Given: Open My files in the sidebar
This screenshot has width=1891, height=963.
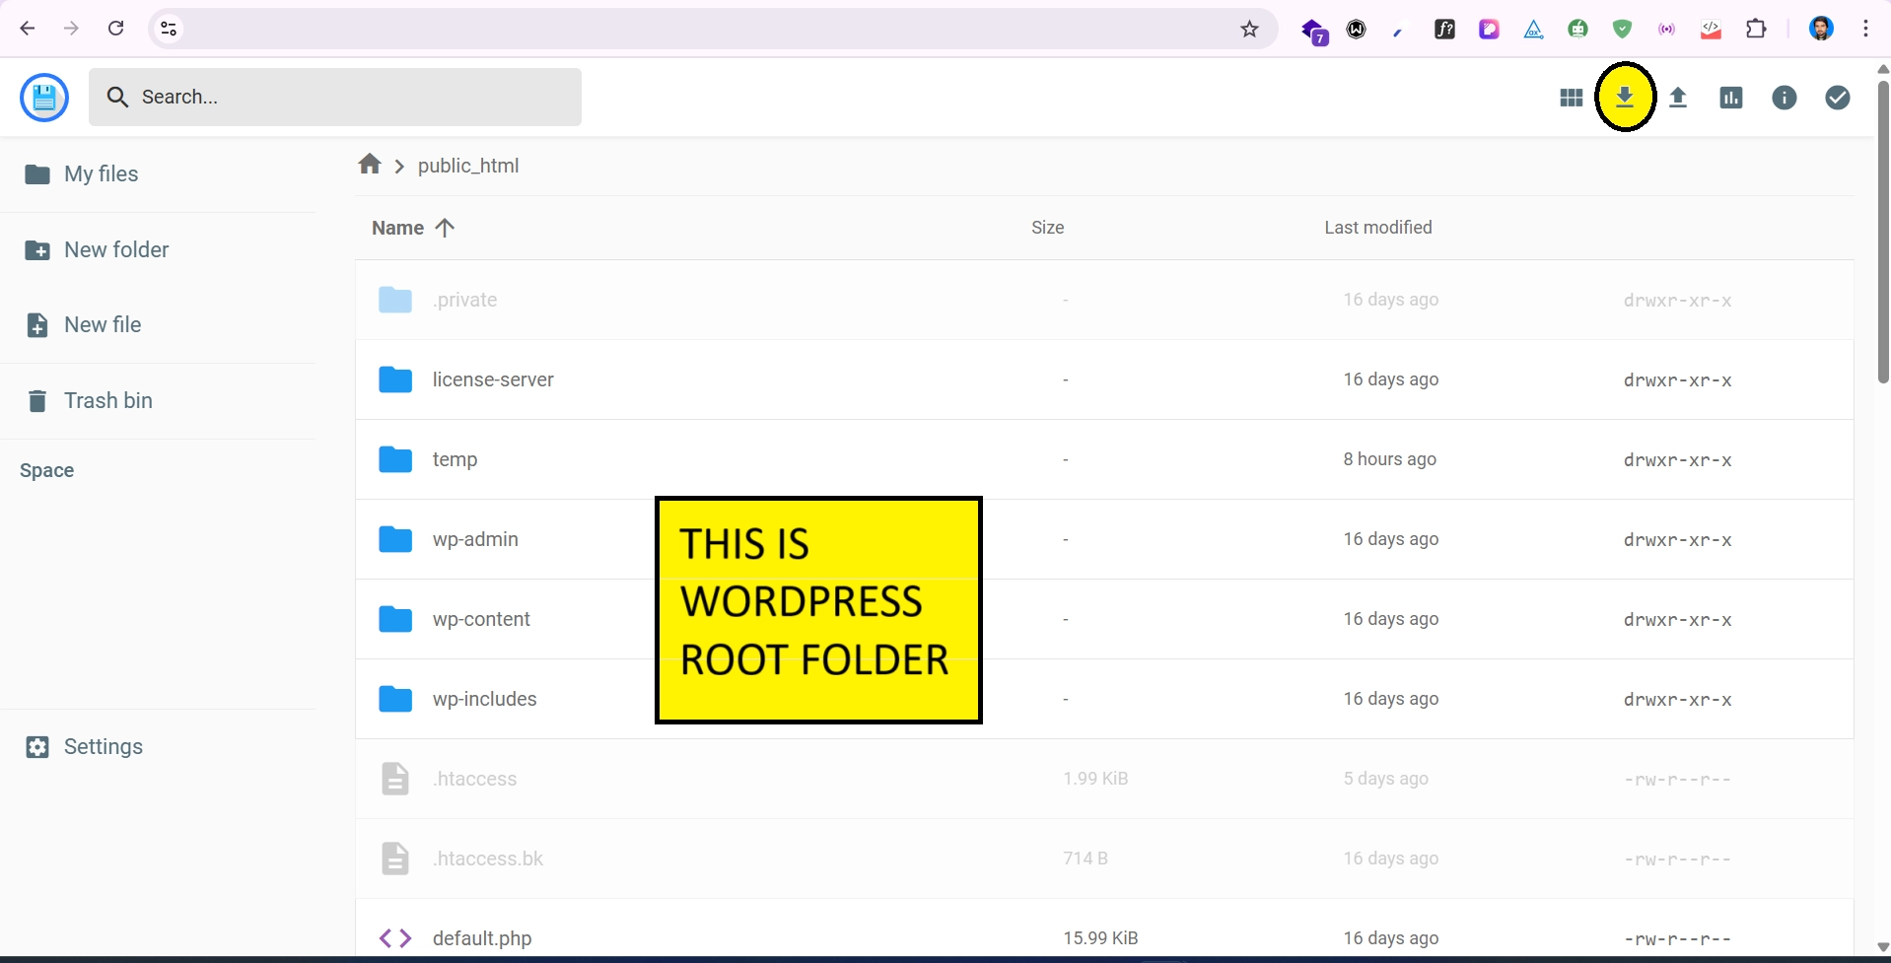Looking at the screenshot, I should point(101,174).
